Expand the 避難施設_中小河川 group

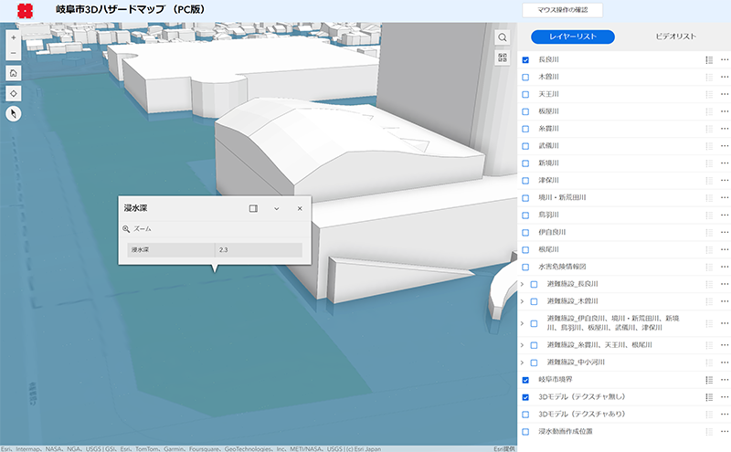522,363
